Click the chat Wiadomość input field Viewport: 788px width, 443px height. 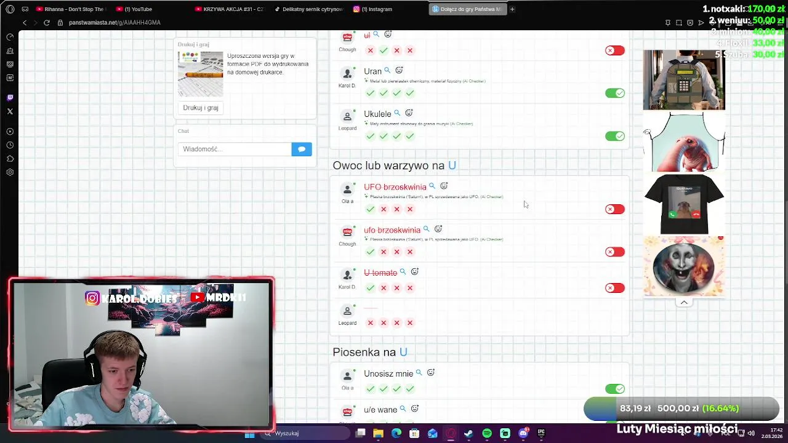pyautogui.click(x=235, y=149)
